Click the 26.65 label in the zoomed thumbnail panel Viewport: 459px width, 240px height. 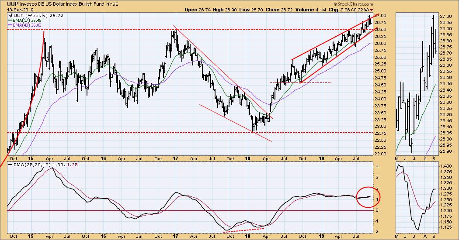click(445, 59)
